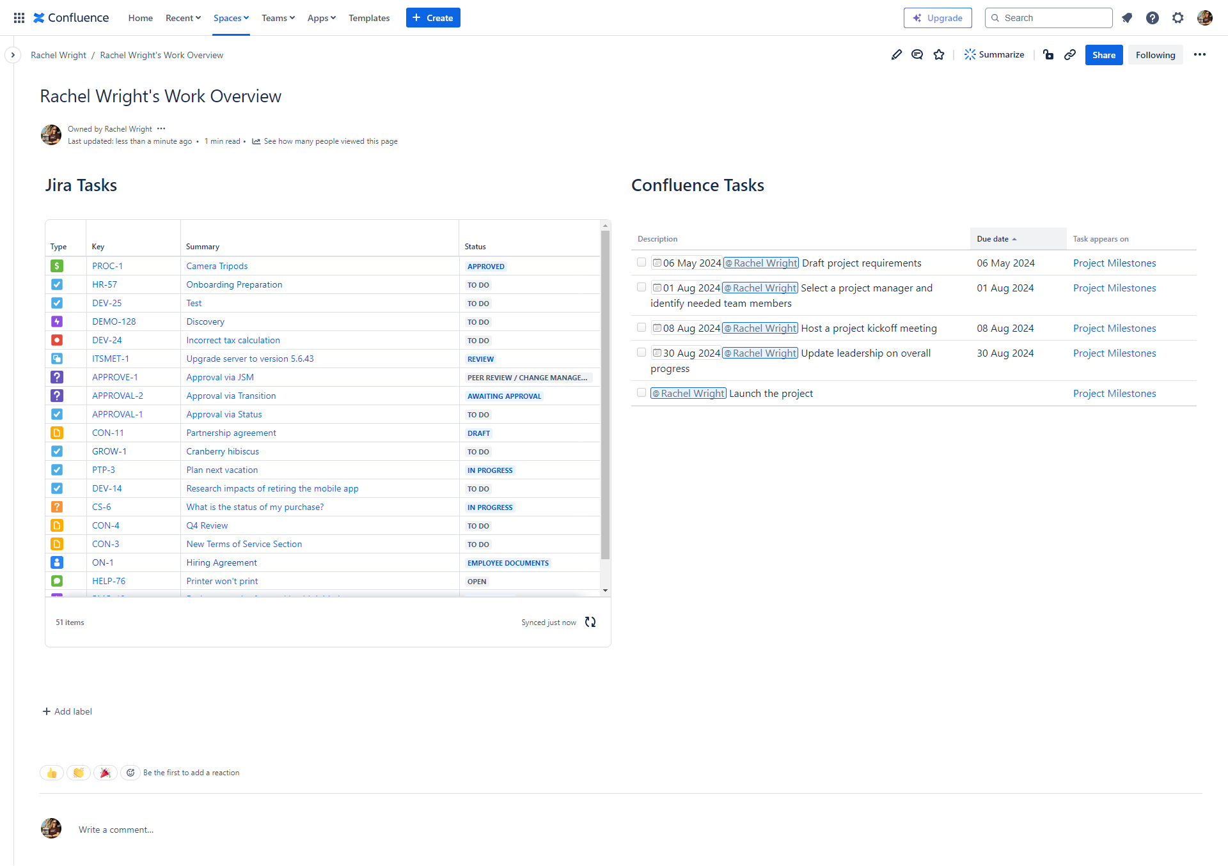Screen dimensions: 1228x866
Task: Open the Atlassian app switcher grid
Action: pyautogui.click(x=19, y=17)
